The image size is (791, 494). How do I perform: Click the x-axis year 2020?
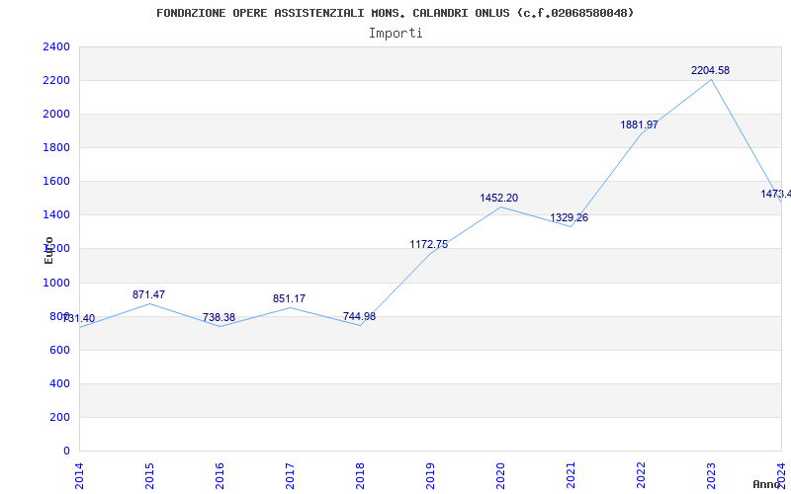point(500,476)
